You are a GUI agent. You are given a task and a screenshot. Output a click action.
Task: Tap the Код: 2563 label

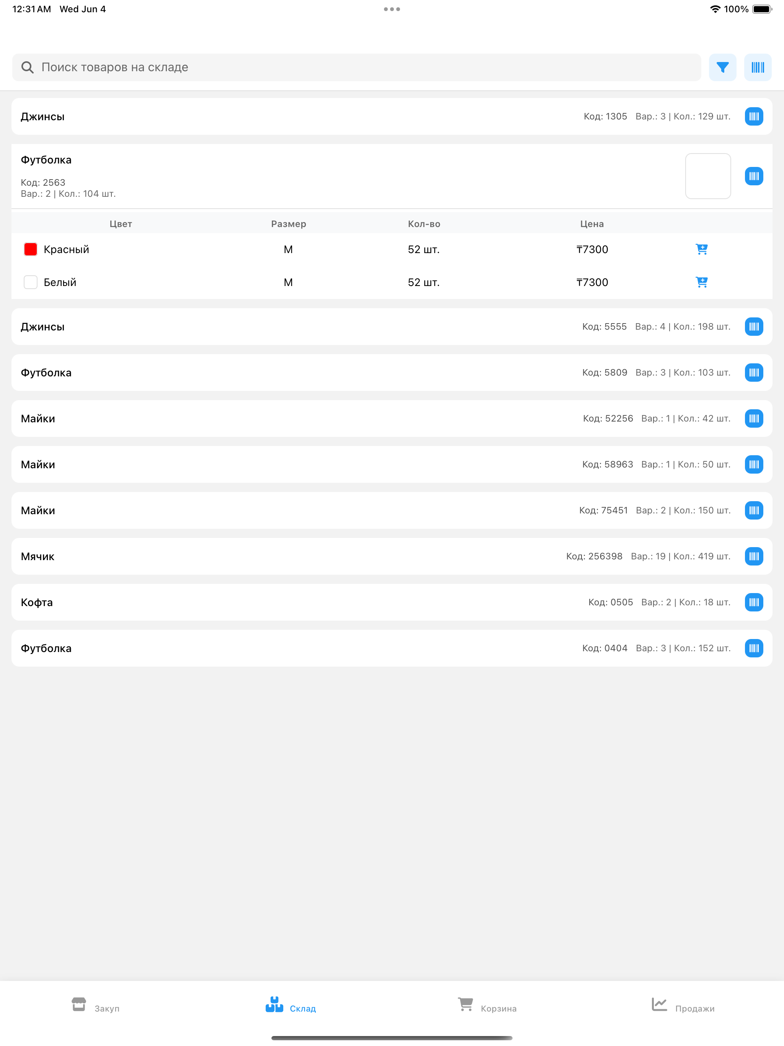[43, 183]
